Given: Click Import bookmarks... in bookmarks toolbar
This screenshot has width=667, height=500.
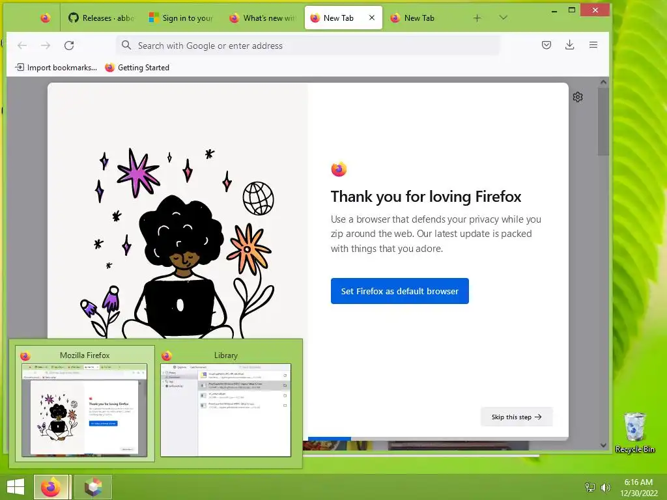Looking at the screenshot, I should click(56, 68).
